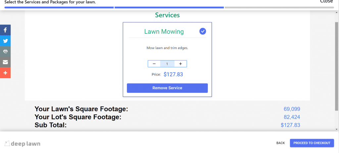
Task: Decrease Lawn Mowing quantity with minus
Action: pyautogui.click(x=154, y=64)
